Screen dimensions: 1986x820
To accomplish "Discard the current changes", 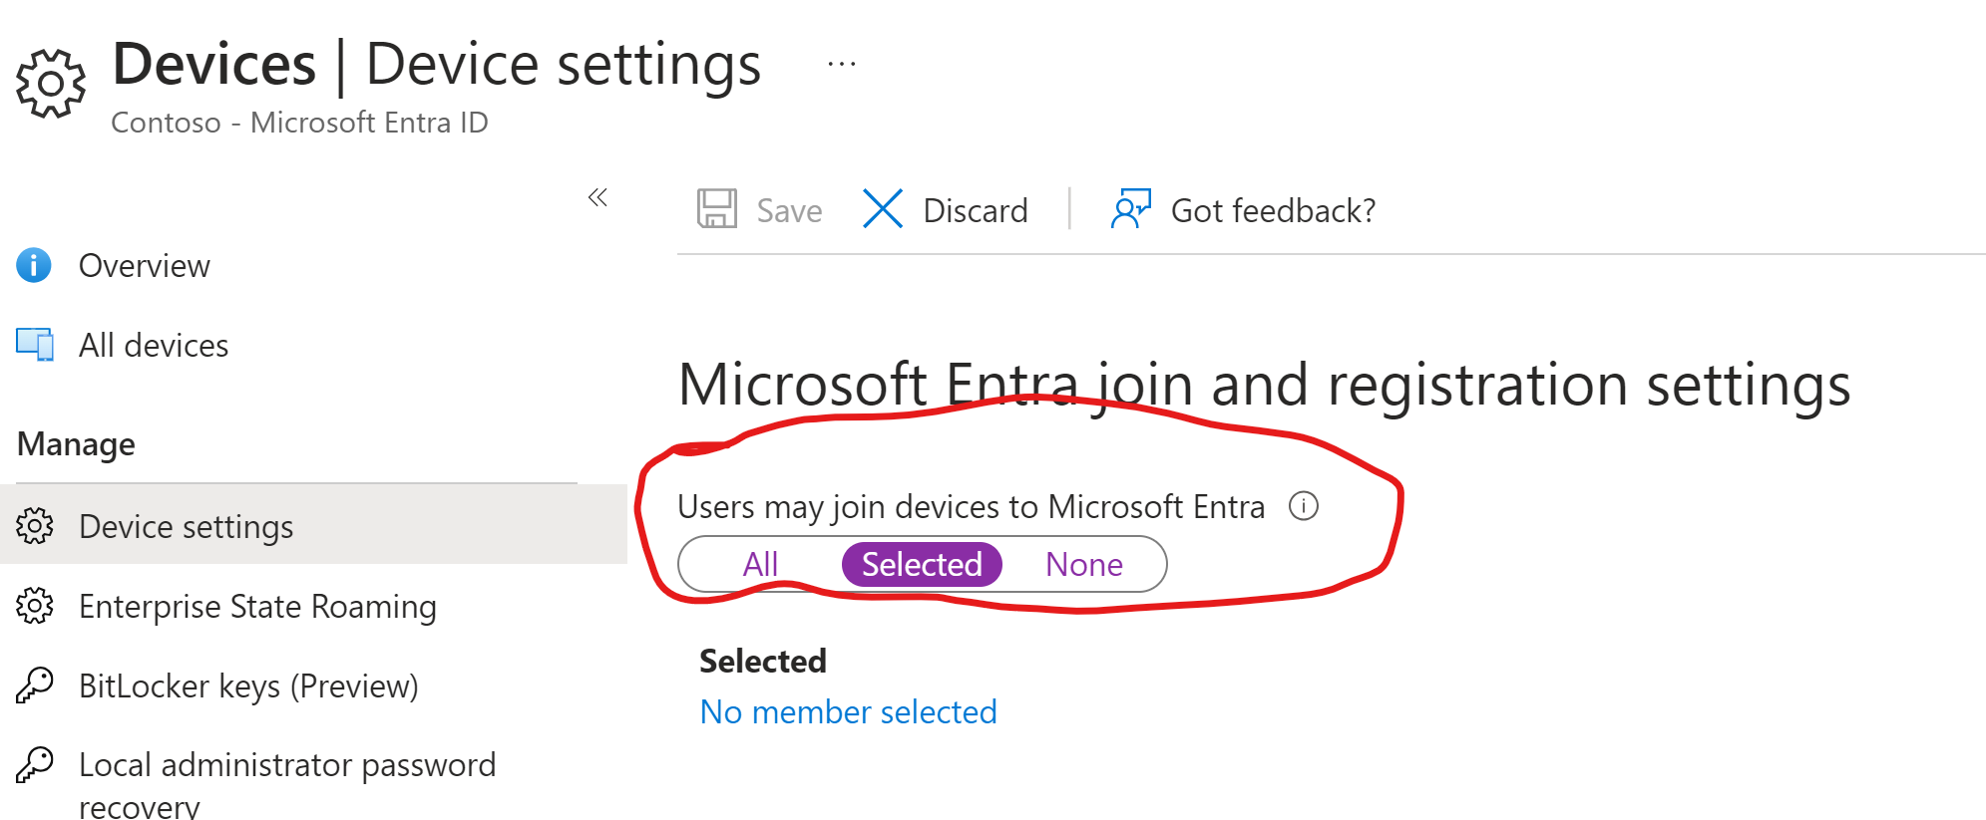I will (x=946, y=209).
